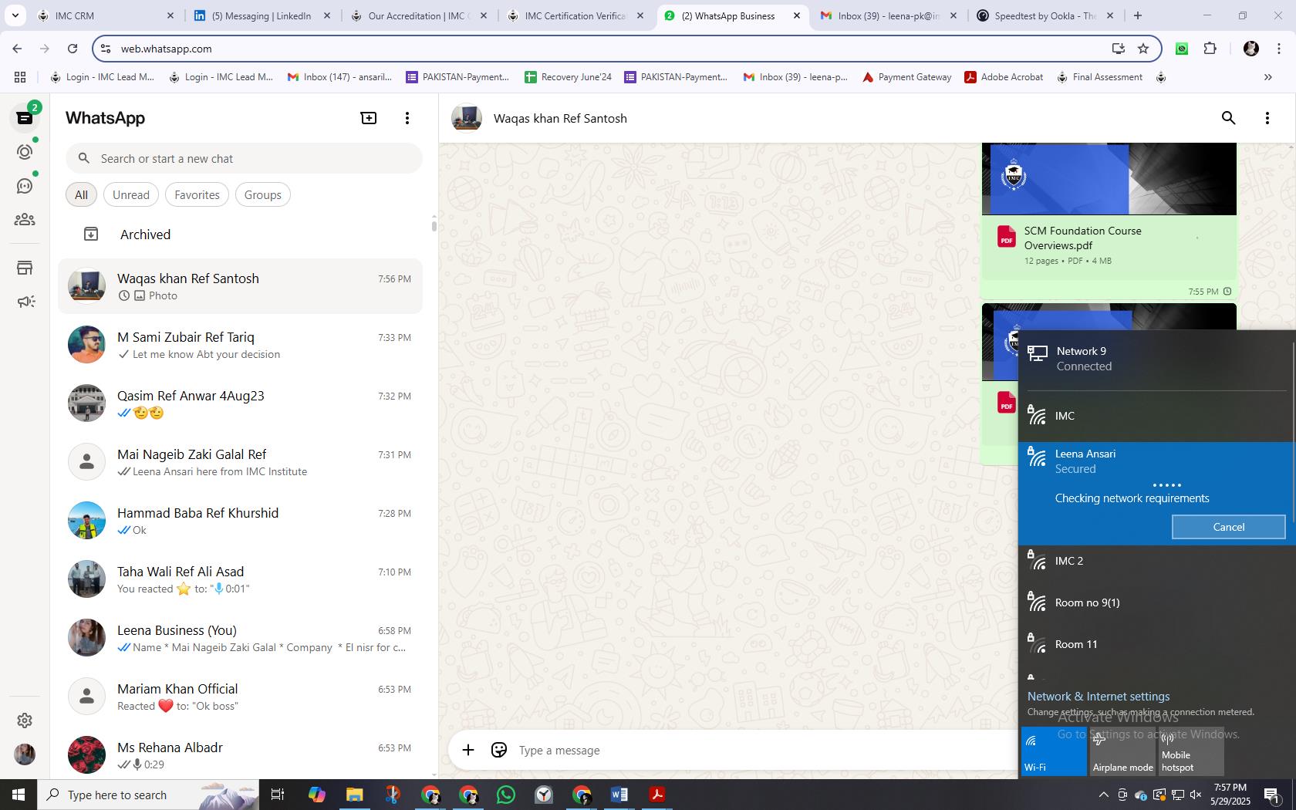Select the All chat filter
The height and width of the screenshot is (810, 1296).
tap(81, 194)
